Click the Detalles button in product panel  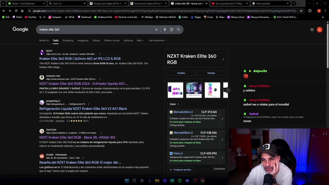pyautogui.click(x=181, y=73)
